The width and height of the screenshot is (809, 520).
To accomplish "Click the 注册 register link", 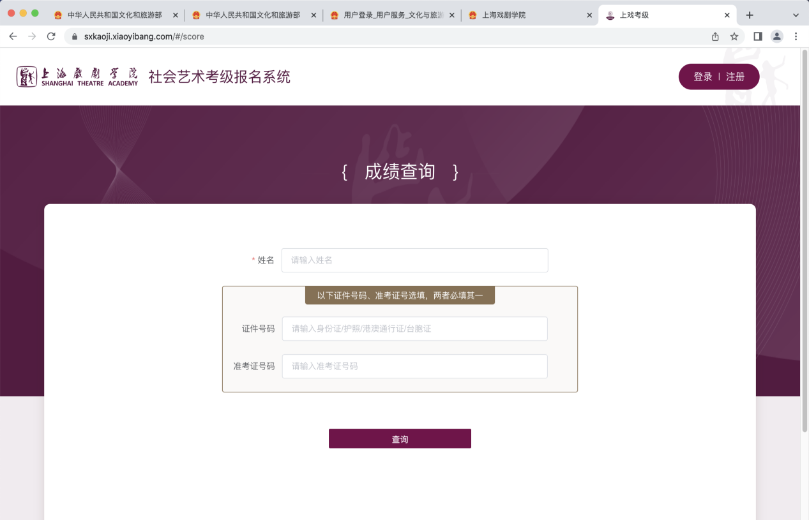I will pyautogui.click(x=736, y=77).
